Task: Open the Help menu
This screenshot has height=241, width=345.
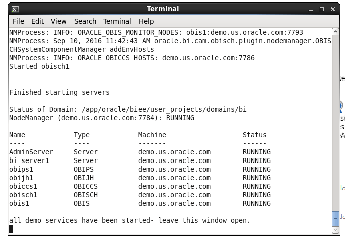Action: coord(146,21)
